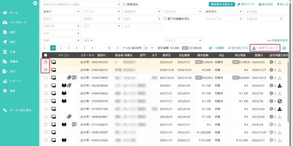This screenshot has width=293, height=146.
Task: Open サービス切り替え in the sidebar
Action: (x=21, y=110)
